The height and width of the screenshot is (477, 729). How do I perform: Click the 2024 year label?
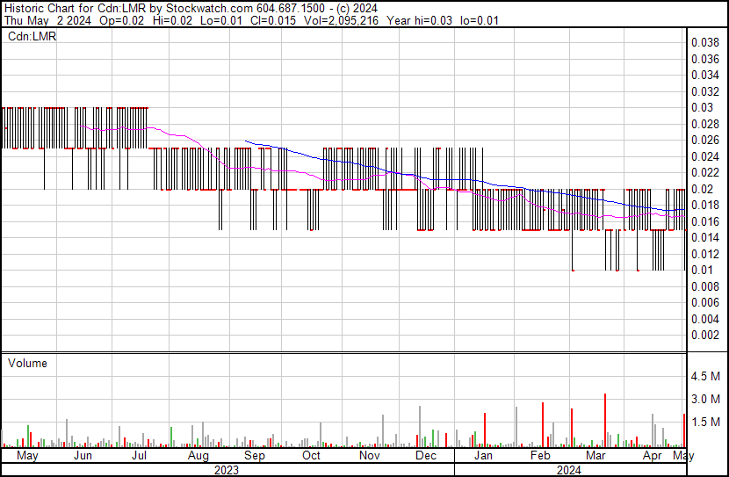569,470
